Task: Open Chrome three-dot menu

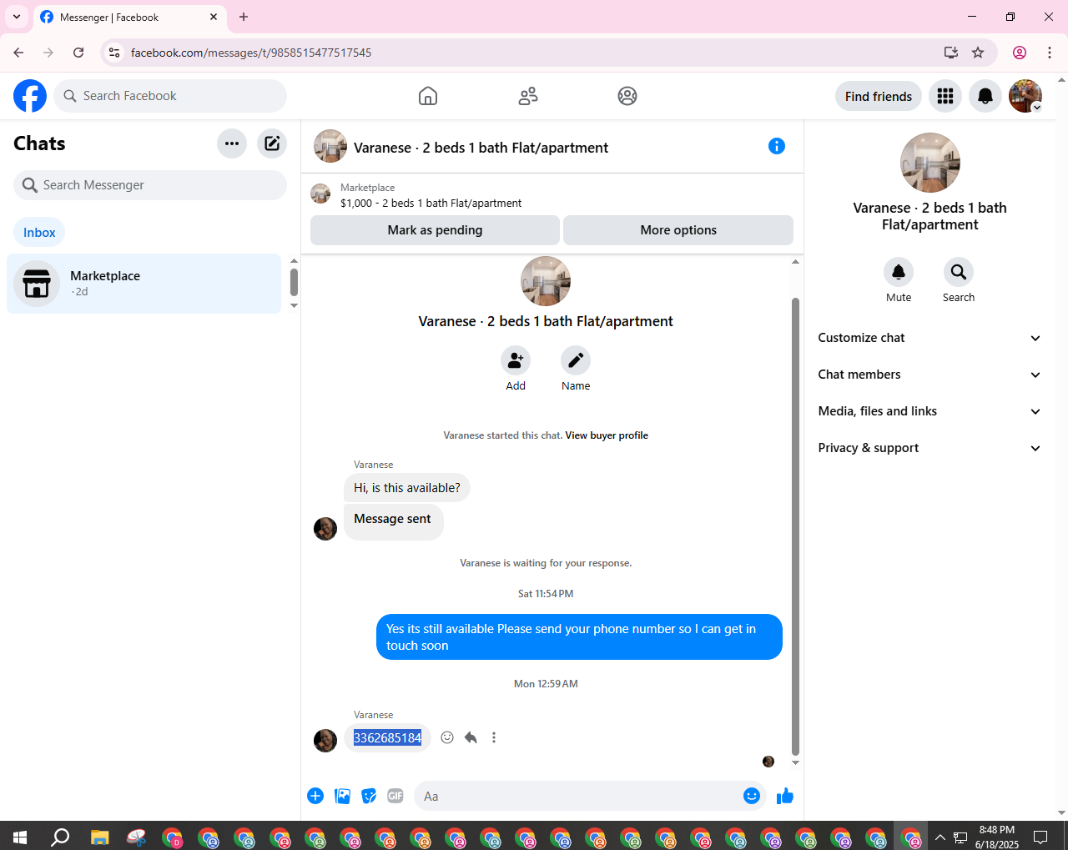Action: (1050, 53)
